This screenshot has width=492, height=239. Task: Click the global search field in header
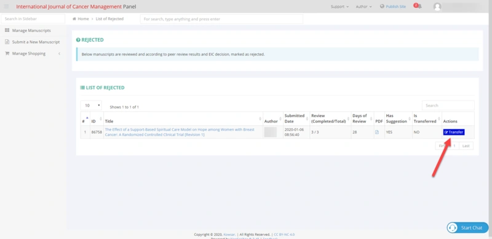point(221,19)
